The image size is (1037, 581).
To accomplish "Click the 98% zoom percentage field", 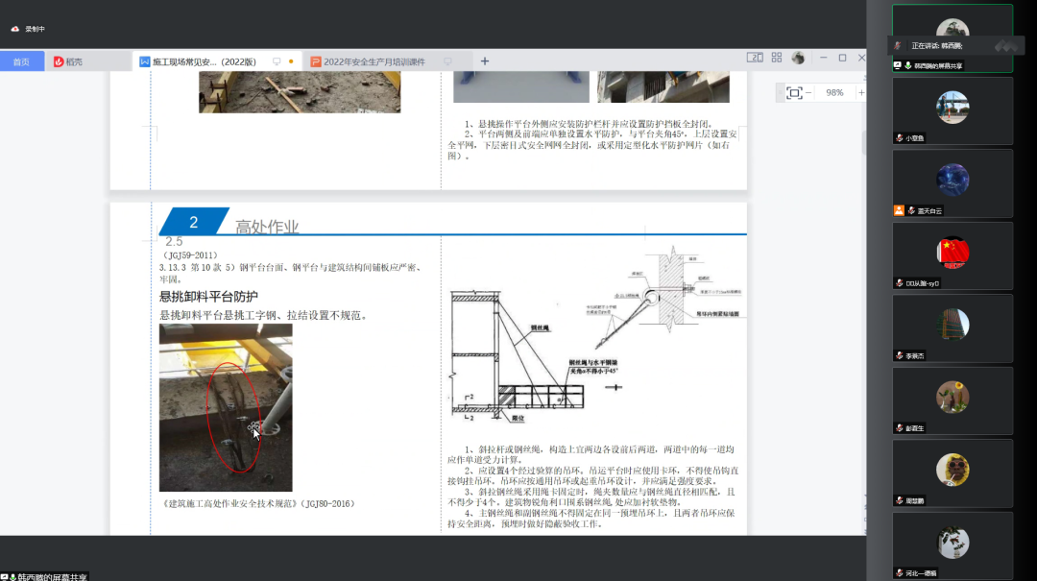I will tap(834, 93).
